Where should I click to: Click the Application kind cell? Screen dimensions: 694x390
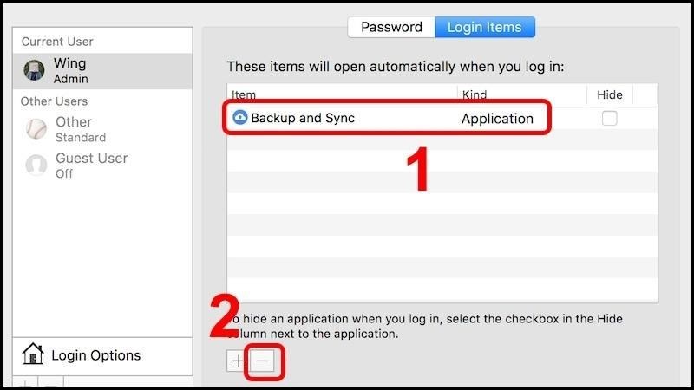coord(497,119)
